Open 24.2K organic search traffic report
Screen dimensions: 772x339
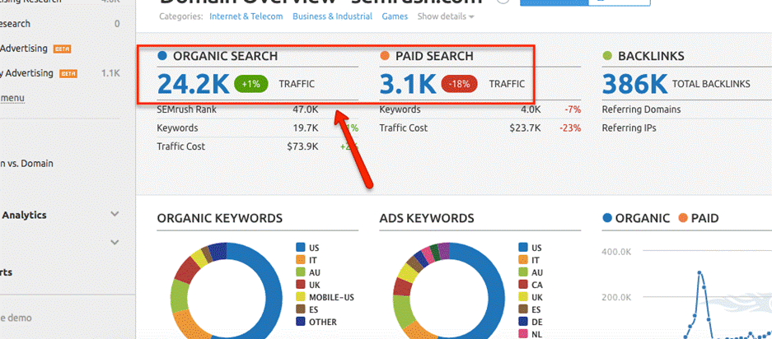pos(193,84)
